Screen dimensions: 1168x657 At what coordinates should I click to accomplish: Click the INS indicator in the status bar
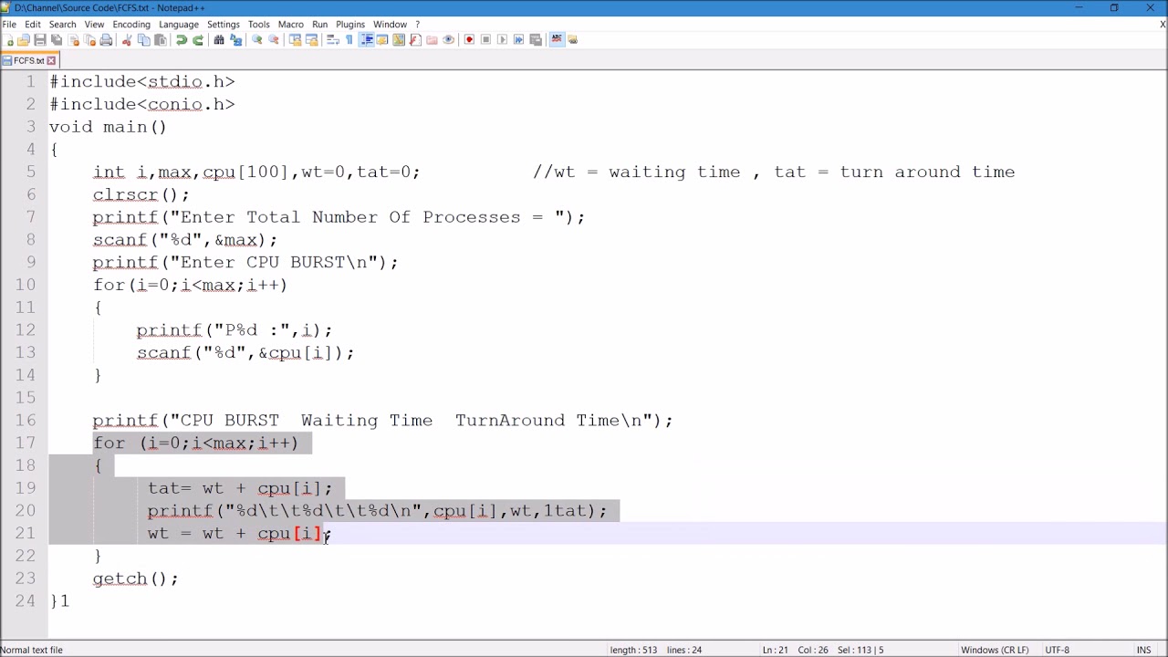pos(1143,650)
